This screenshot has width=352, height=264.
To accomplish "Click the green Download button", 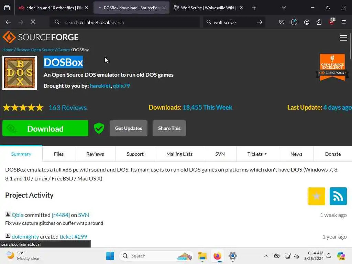I will point(45,128).
